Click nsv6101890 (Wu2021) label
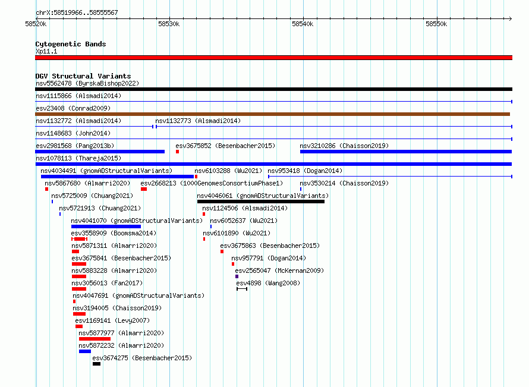Screen dimensions: 529x387 tap(237, 233)
